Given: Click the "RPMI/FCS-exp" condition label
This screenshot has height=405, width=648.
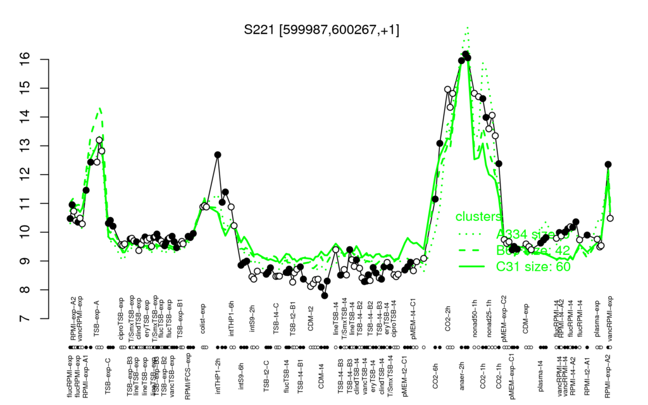Looking at the screenshot, I should [187, 377].
